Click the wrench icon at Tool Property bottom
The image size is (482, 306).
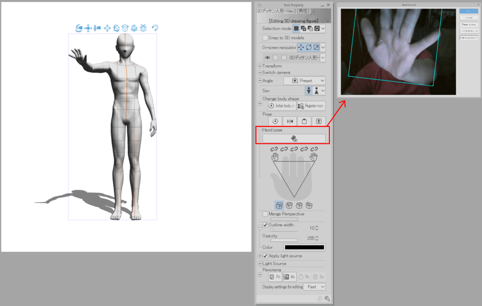pyautogui.click(x=327, y=298)
